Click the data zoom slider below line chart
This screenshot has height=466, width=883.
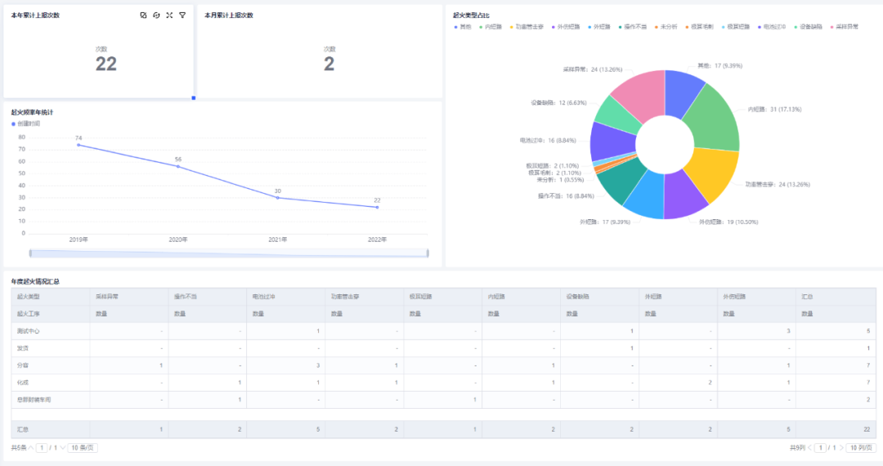click(229, 253)
